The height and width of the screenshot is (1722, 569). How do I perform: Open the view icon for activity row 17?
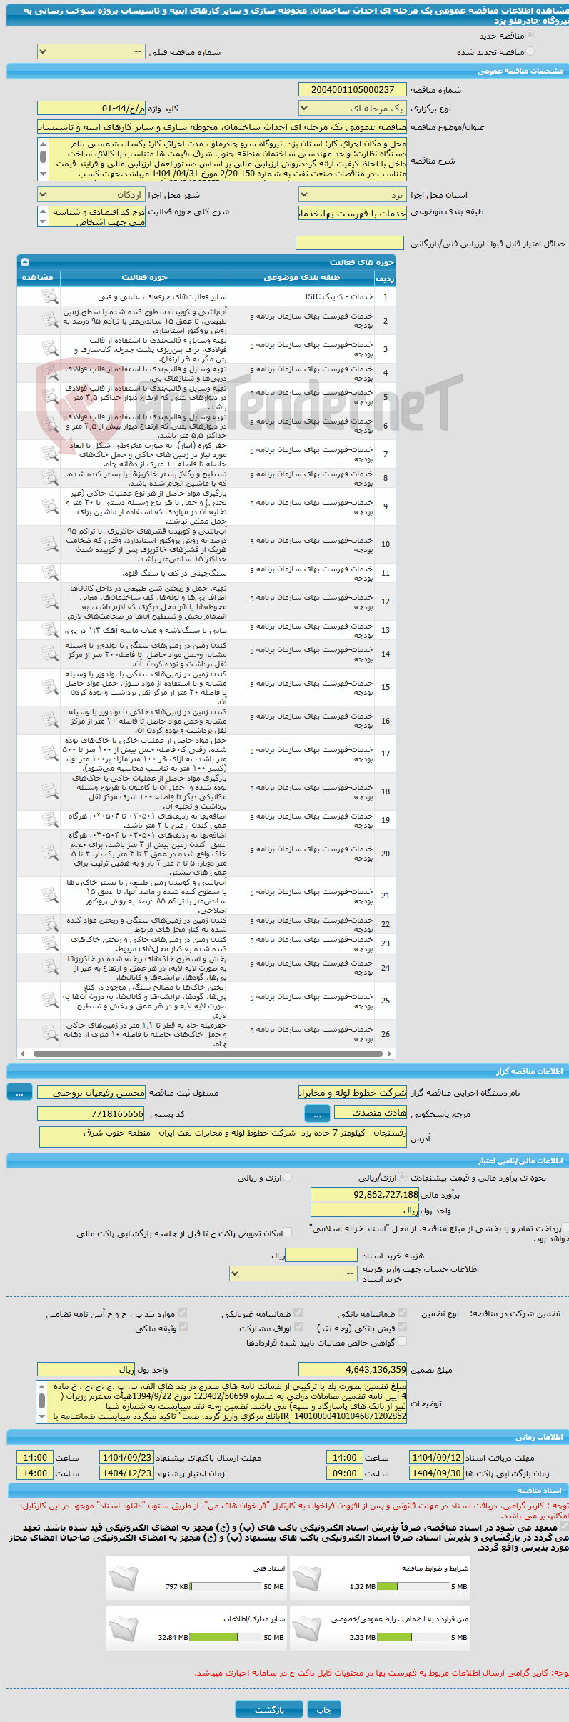49,754
